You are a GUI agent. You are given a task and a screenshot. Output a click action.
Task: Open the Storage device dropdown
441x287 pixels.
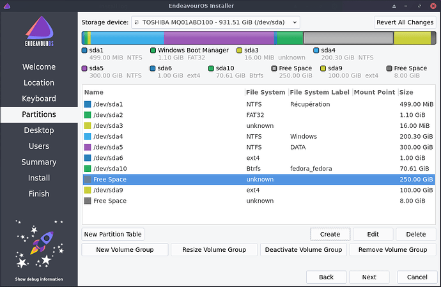(215, 22)
